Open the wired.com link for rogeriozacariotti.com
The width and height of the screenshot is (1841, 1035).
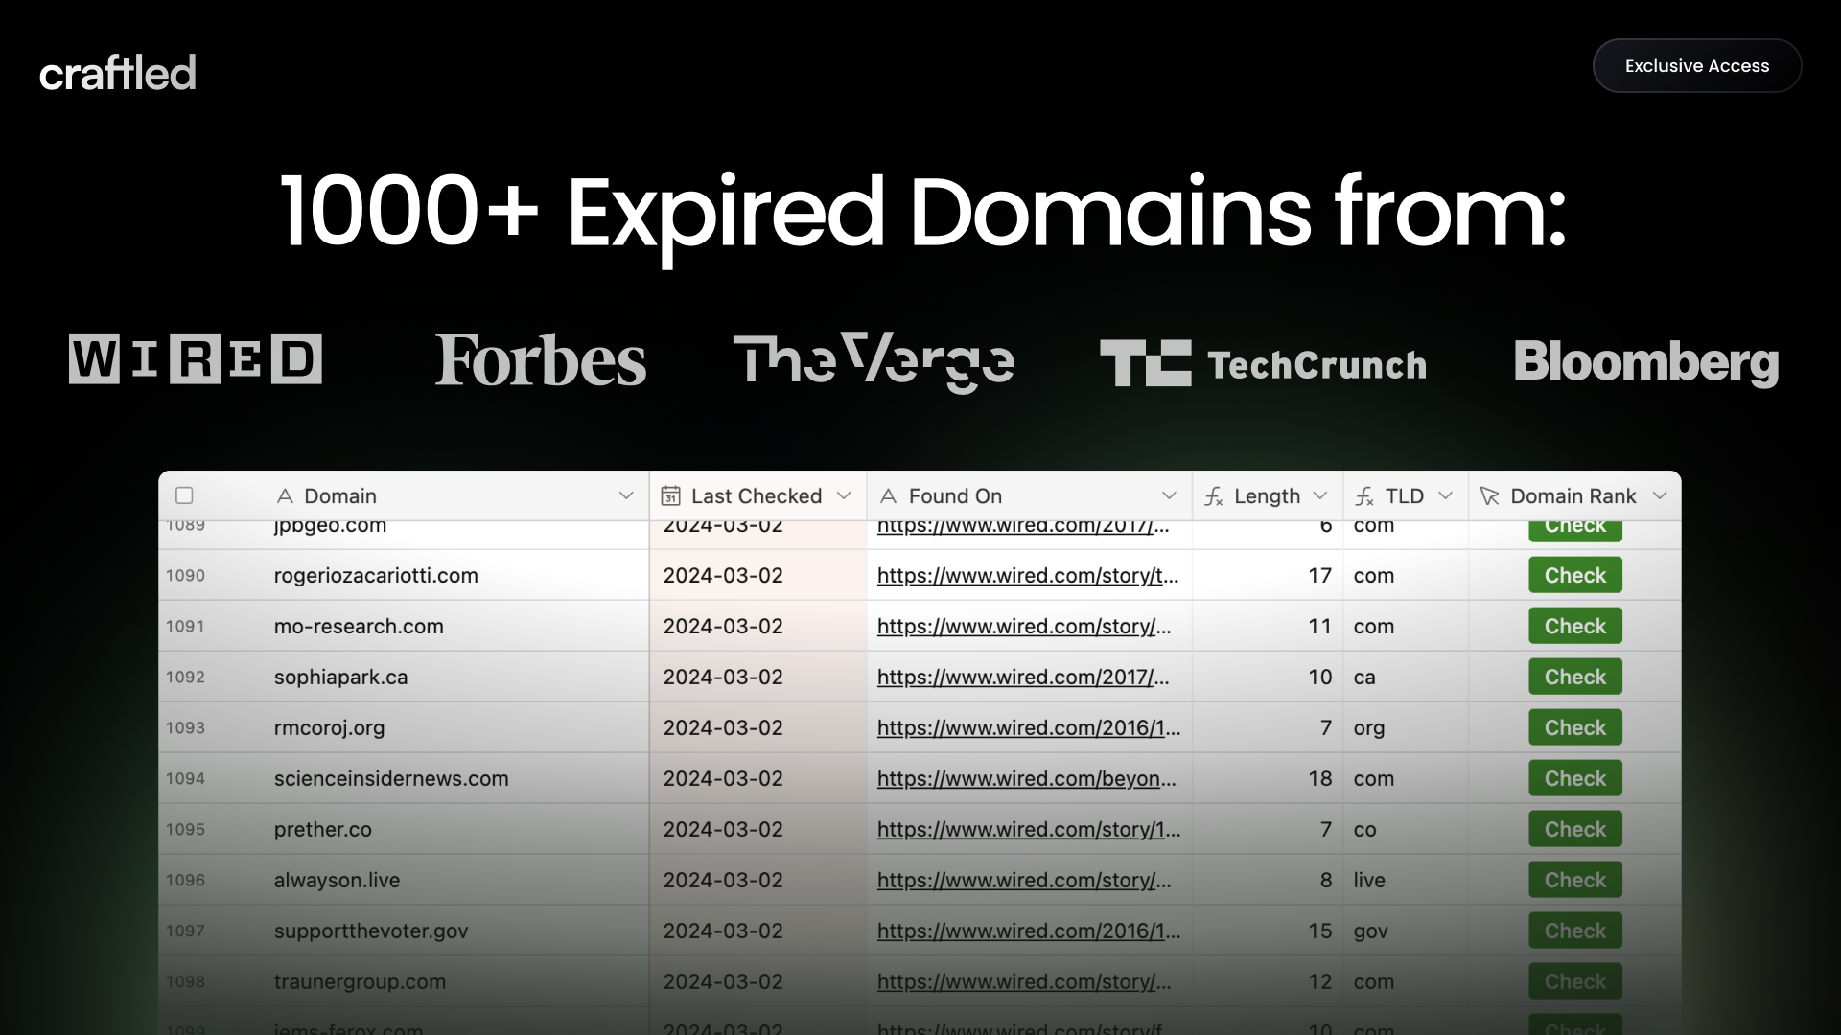pos(1027,576)
